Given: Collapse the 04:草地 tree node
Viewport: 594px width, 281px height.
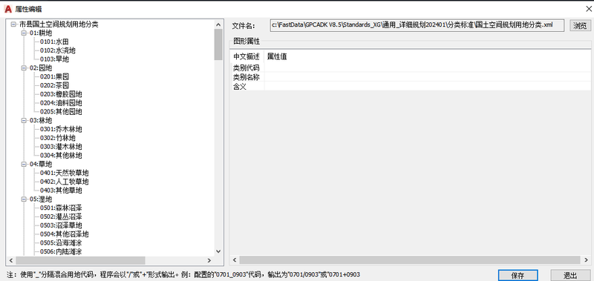Looking at the screenshot, I should pyautogui.click(x=24, y=164).
